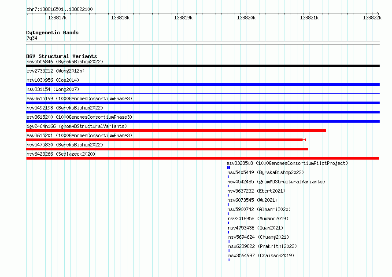Select the blue nsv5492198 bar

click(203, 112)
